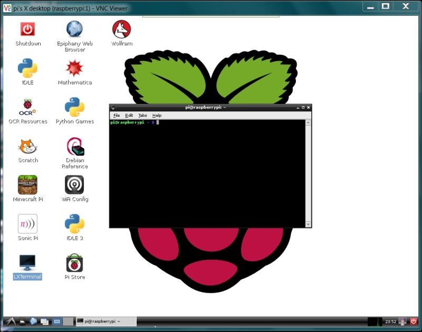Select the Python Games icon
Screen dimensions: 422x332
point(74,107)
